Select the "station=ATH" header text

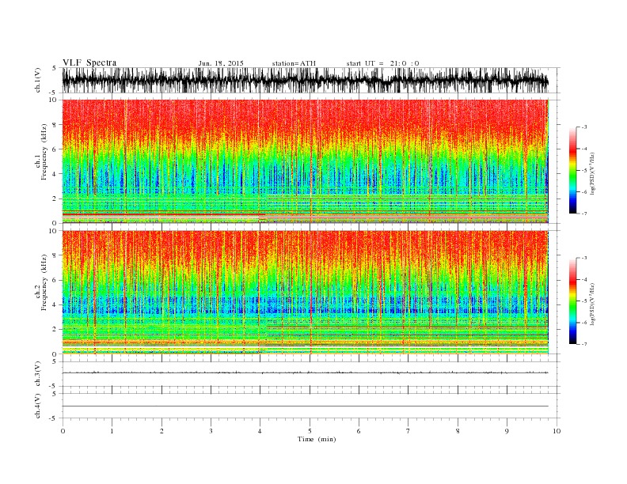tap(294, 63)
